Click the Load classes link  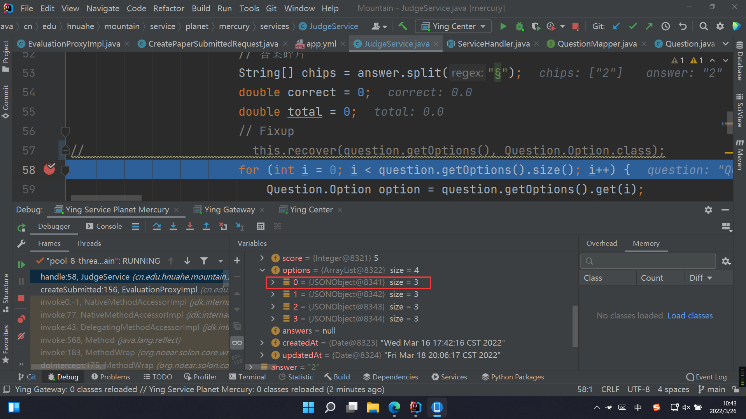(x=690, y=316)
